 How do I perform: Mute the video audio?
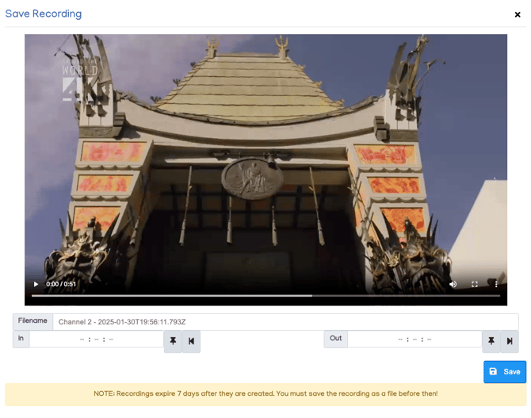[x=453, y=284]
